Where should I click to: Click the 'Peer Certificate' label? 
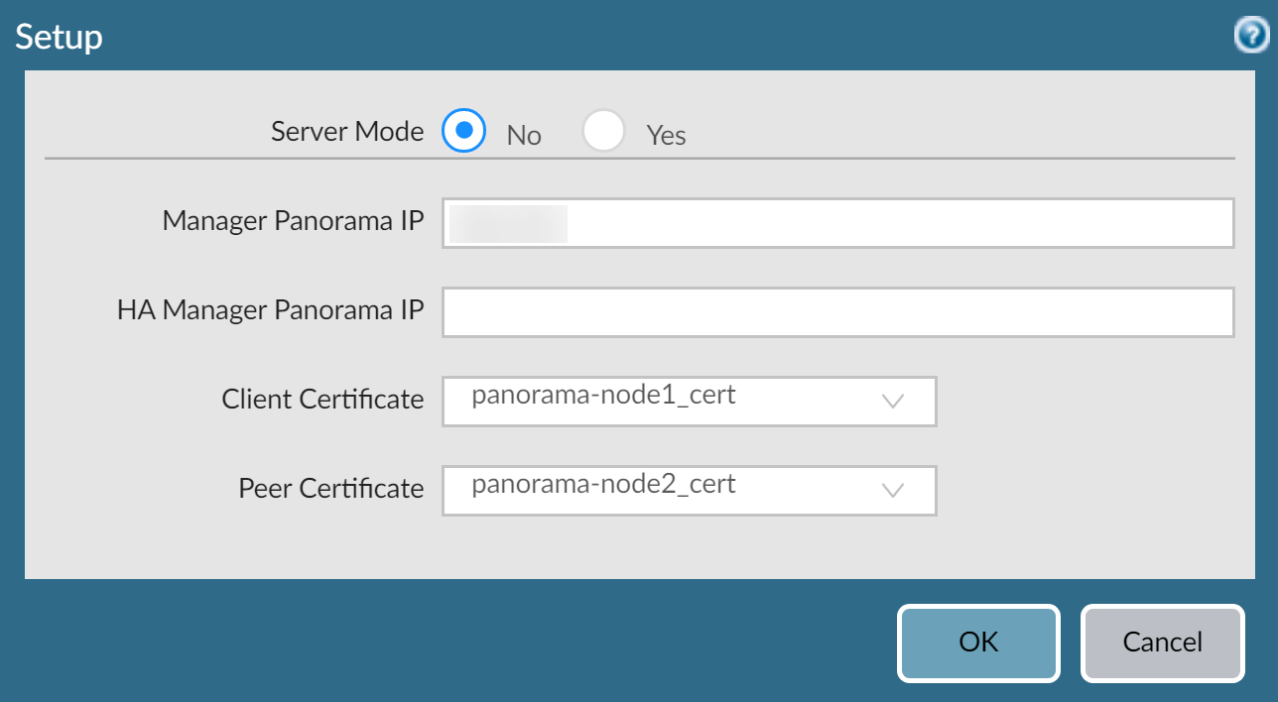click(330, 489)
